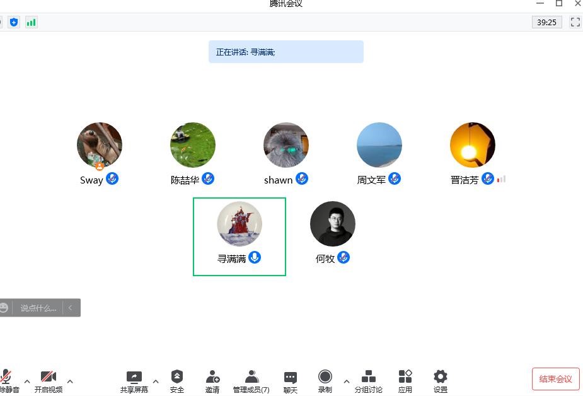Open the Apps (应用) icon
Screen dimensions: 583x396
coord(405,381)
